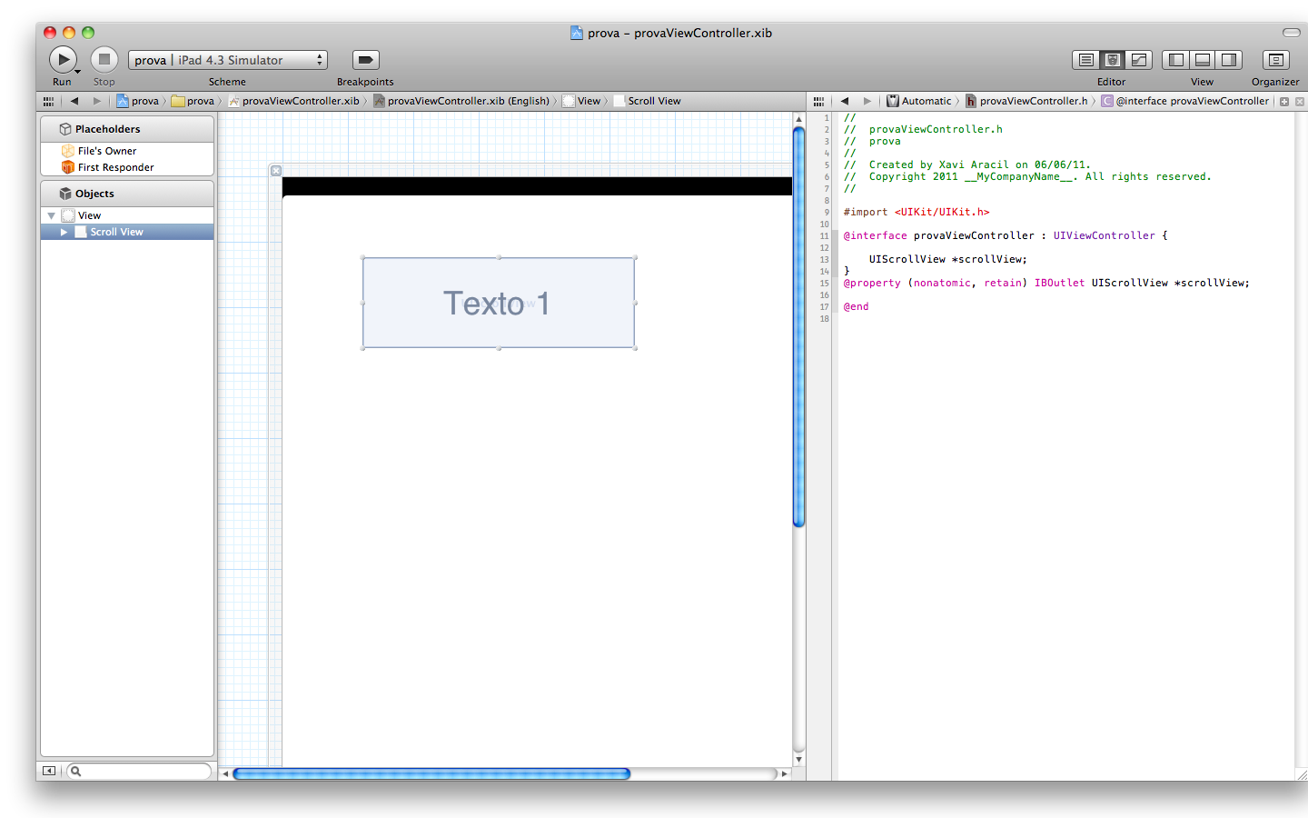This screenshot has height=818, width=1308.
Task: Open the Automatic assistant mode menu
Action: click(919, 101)
